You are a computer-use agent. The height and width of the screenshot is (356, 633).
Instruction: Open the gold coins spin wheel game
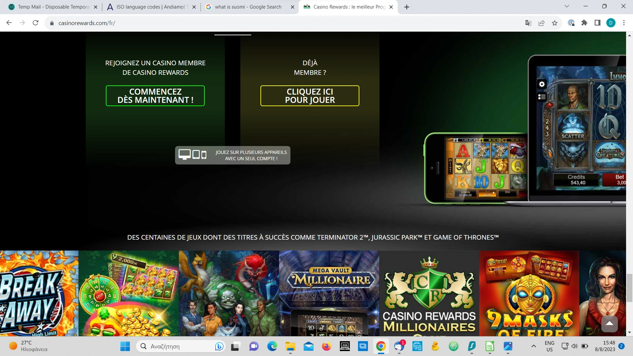click(x=129, y=293)
